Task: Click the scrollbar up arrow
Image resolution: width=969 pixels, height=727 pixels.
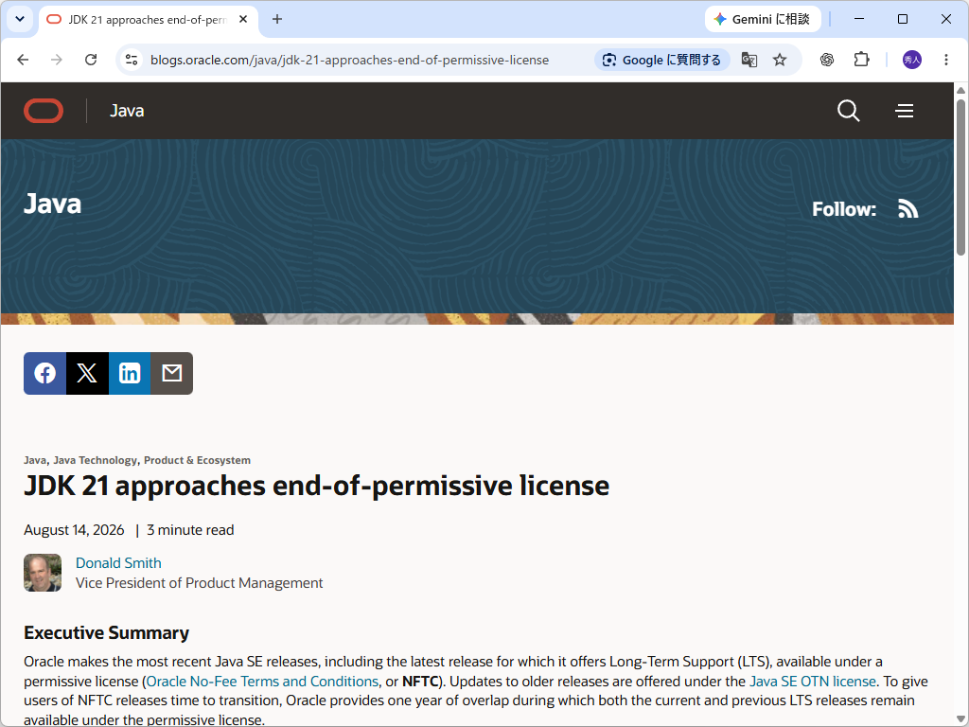Action: point(961,90)
